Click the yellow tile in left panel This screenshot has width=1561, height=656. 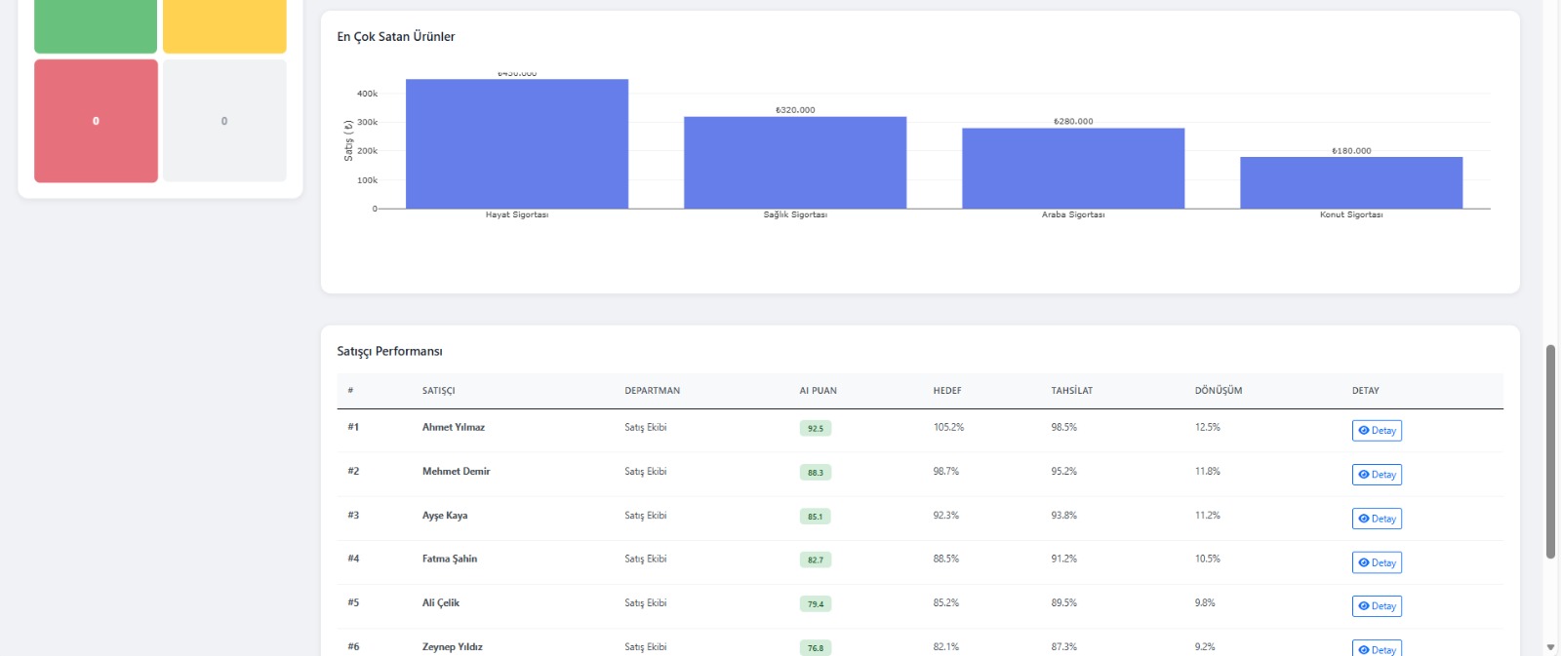[224, 25]
